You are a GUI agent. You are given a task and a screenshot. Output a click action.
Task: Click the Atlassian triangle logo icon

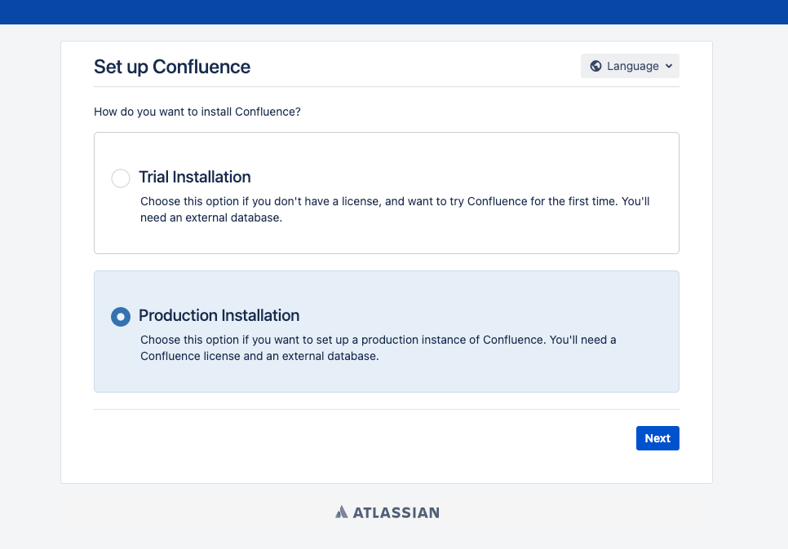(x=342, y=512)
